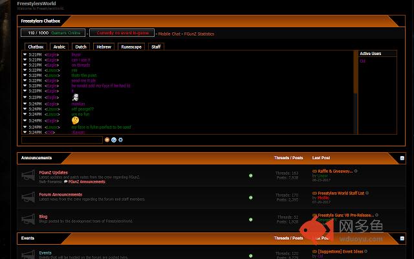Click megaphone icon for FGunZ Updates forum
414x259 pixels.
click(x=28, y=175)
